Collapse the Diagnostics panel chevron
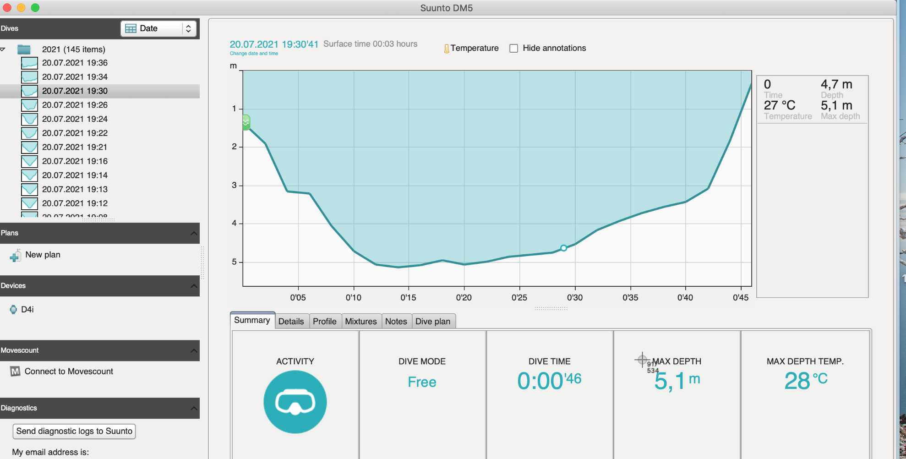The width and height of the screenshot is (906, 459). coord(194,408)
